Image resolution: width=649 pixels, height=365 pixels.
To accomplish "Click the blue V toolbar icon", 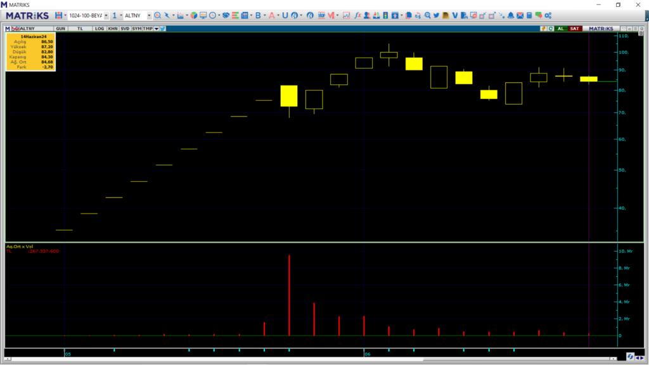I will click(455, 15).
